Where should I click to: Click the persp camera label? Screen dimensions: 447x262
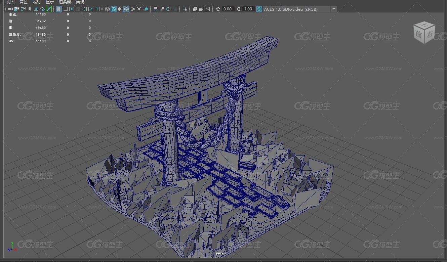tap(220, 253)
